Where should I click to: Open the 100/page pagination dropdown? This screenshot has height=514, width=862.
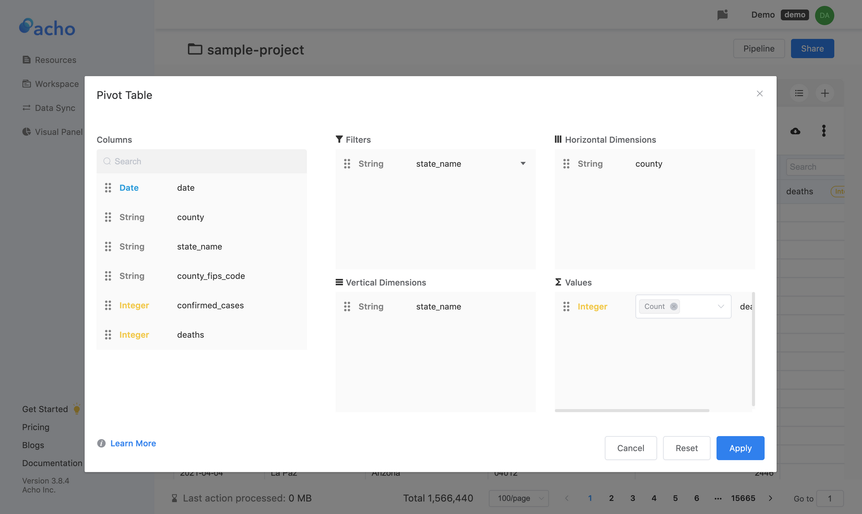click(519, 498)
